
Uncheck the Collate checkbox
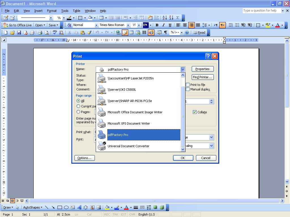pyautogui.click(x=195, y=112)
